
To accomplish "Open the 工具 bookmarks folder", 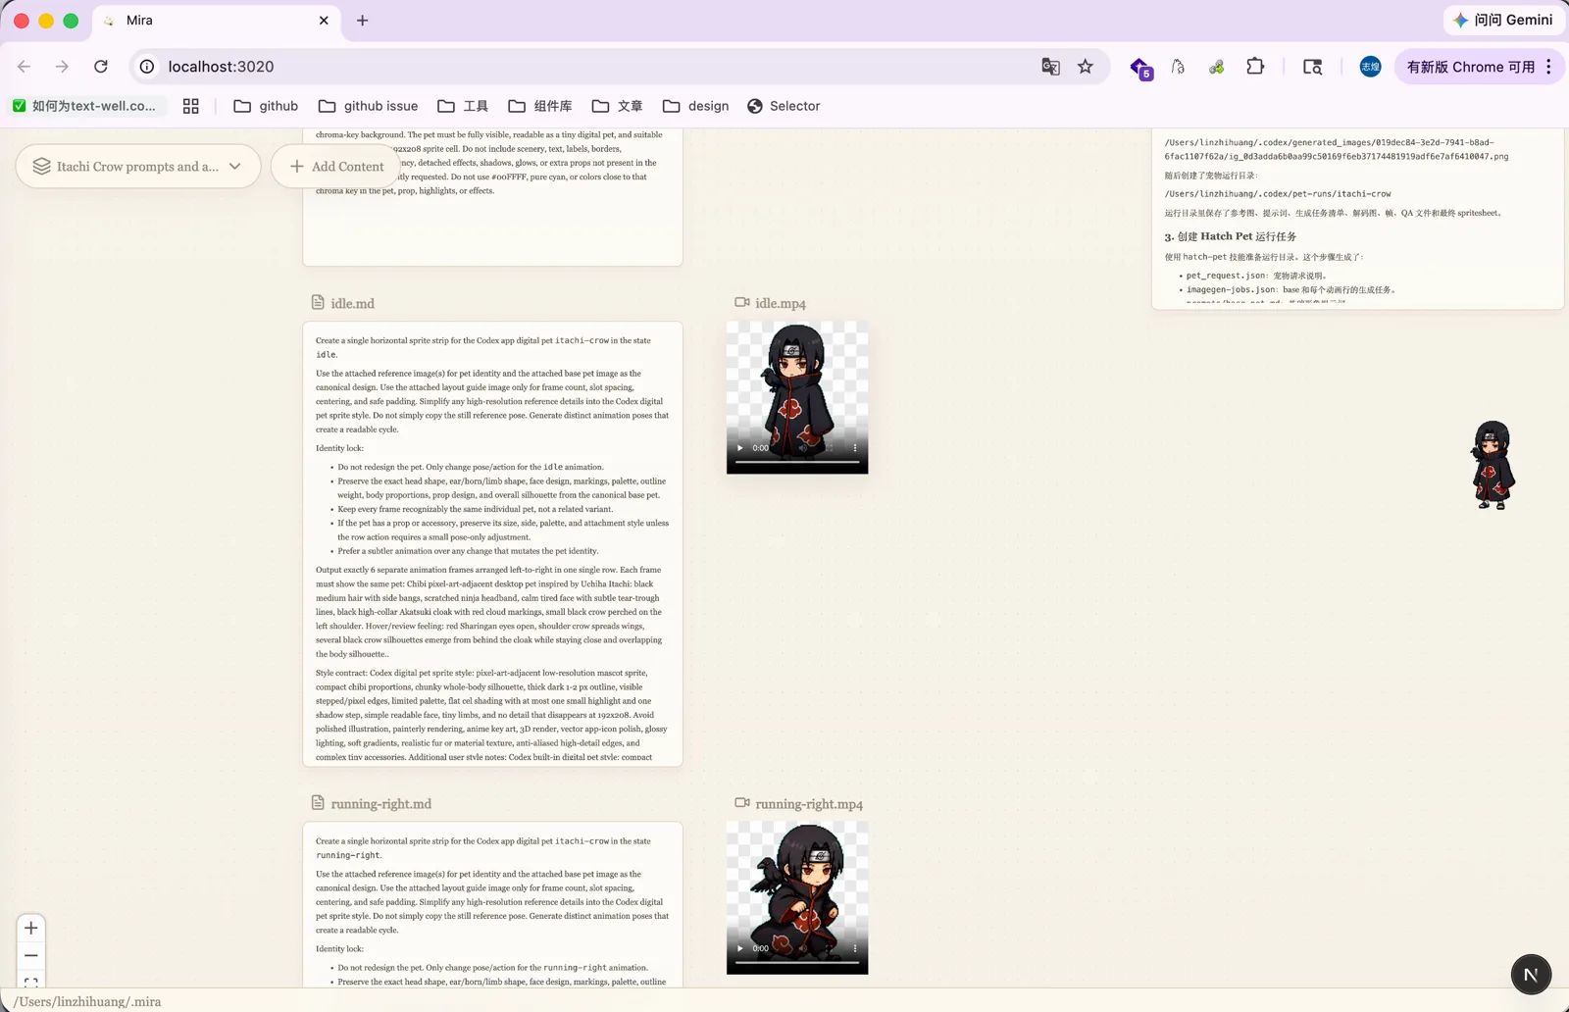I will point(463,106).
